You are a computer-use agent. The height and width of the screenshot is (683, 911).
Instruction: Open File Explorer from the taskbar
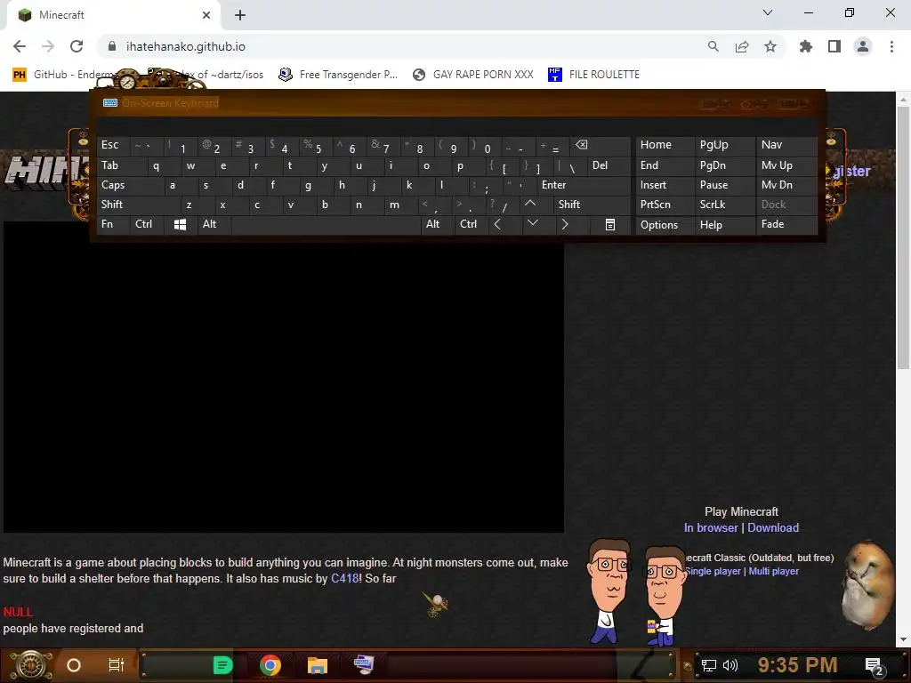click(318, 665)
